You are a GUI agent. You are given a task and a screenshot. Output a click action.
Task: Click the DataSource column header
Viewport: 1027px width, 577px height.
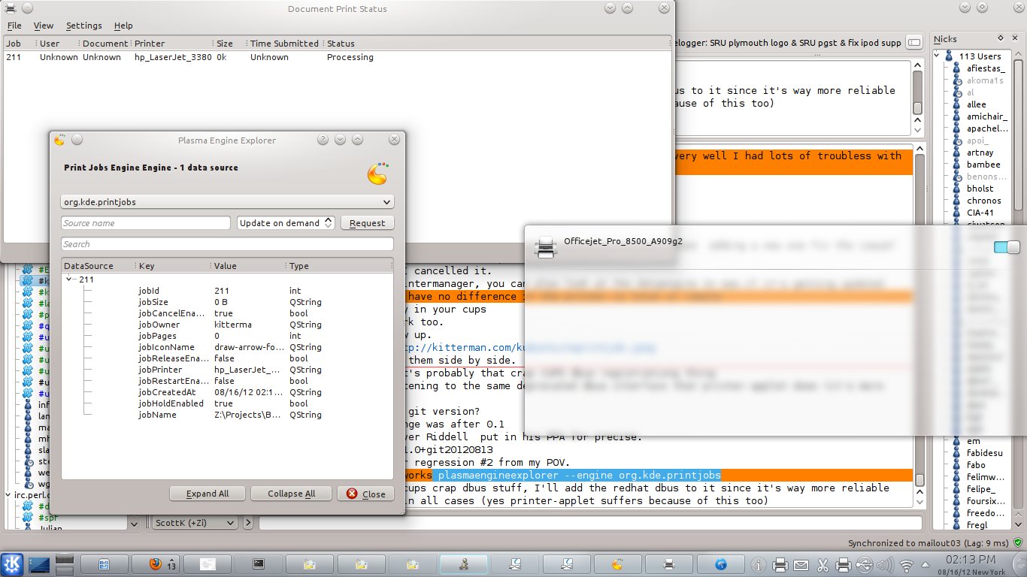(98, 266)
